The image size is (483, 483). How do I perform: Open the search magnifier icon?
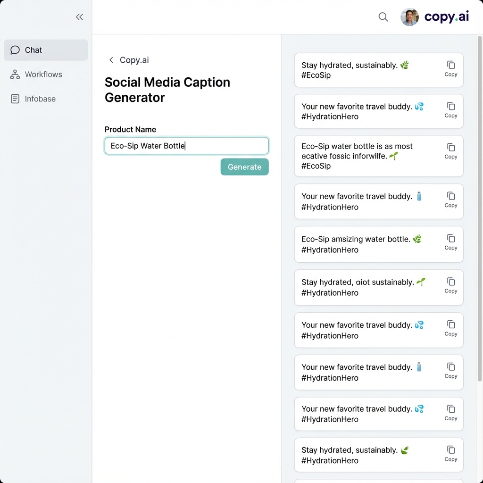[383, 17]
